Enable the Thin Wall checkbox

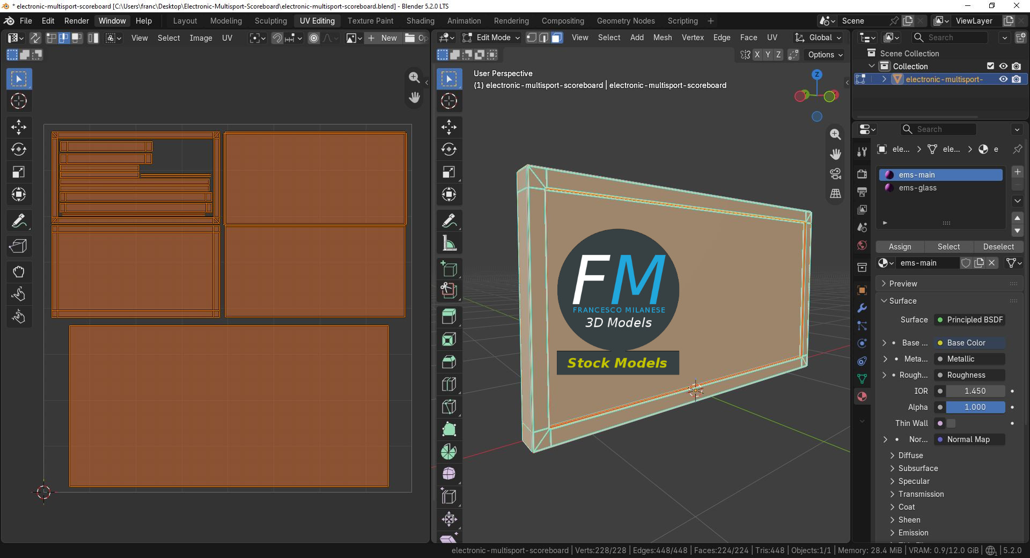951,423
